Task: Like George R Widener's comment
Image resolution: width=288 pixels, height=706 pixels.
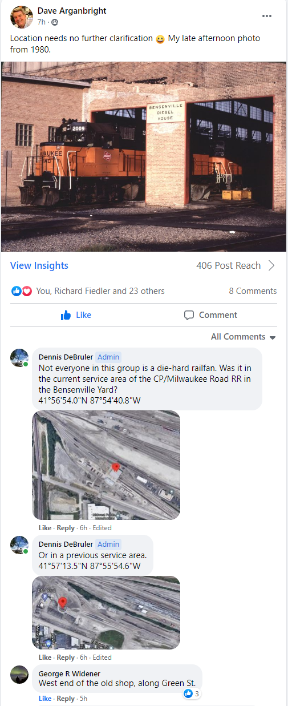Action: 44,699
